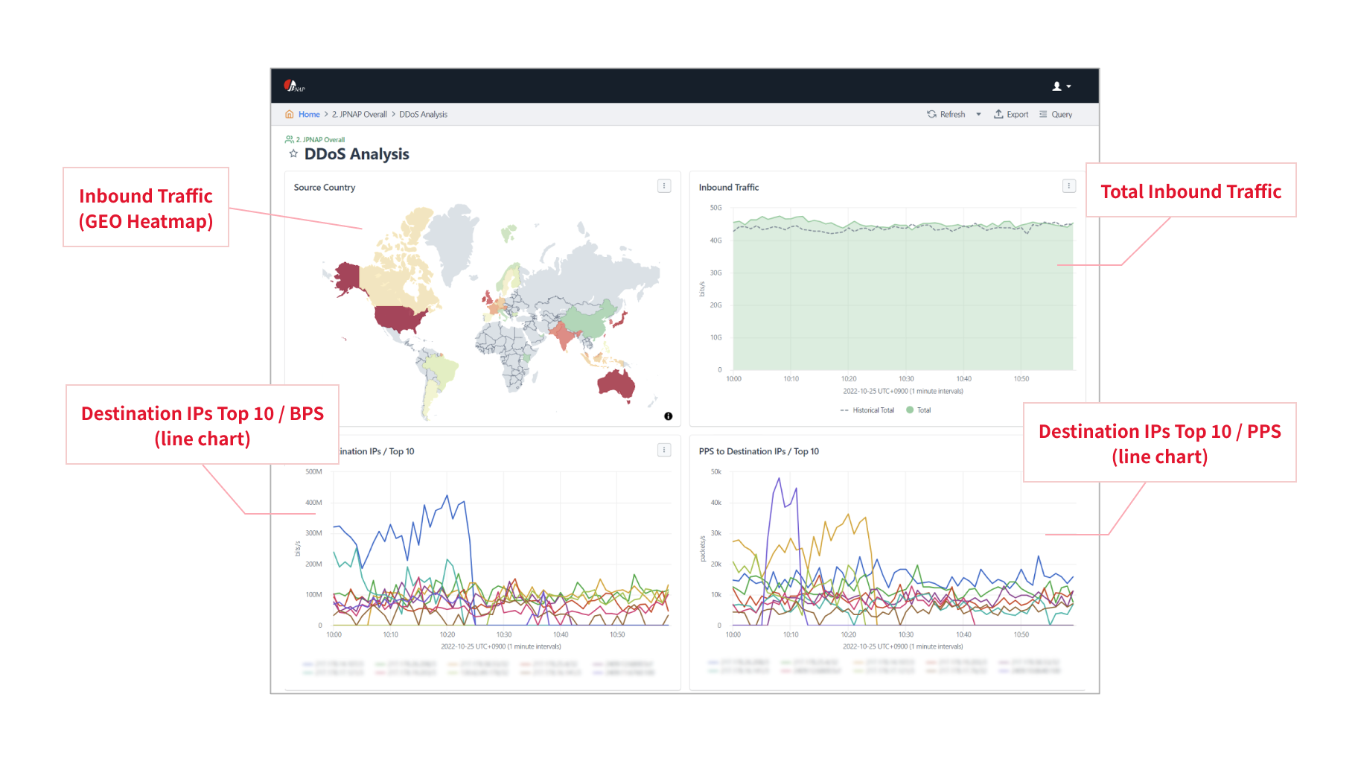The width and height of the screenshot is (1358, 770).
Task: Click the map info icon
Action: click(x=668, y=416)
